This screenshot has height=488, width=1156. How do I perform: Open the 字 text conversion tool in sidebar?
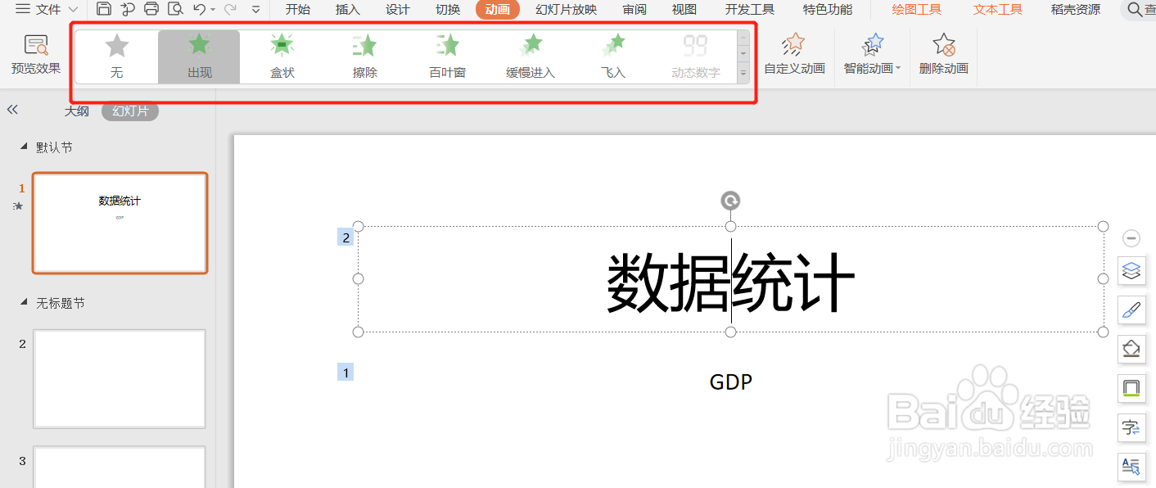[1131, 427]
